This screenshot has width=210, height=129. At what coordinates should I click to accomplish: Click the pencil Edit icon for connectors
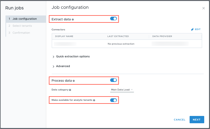coord(192,29)
